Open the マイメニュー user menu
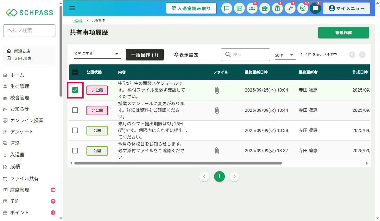Viewport: 380px width, 221px height. click(x=346, y=9)
